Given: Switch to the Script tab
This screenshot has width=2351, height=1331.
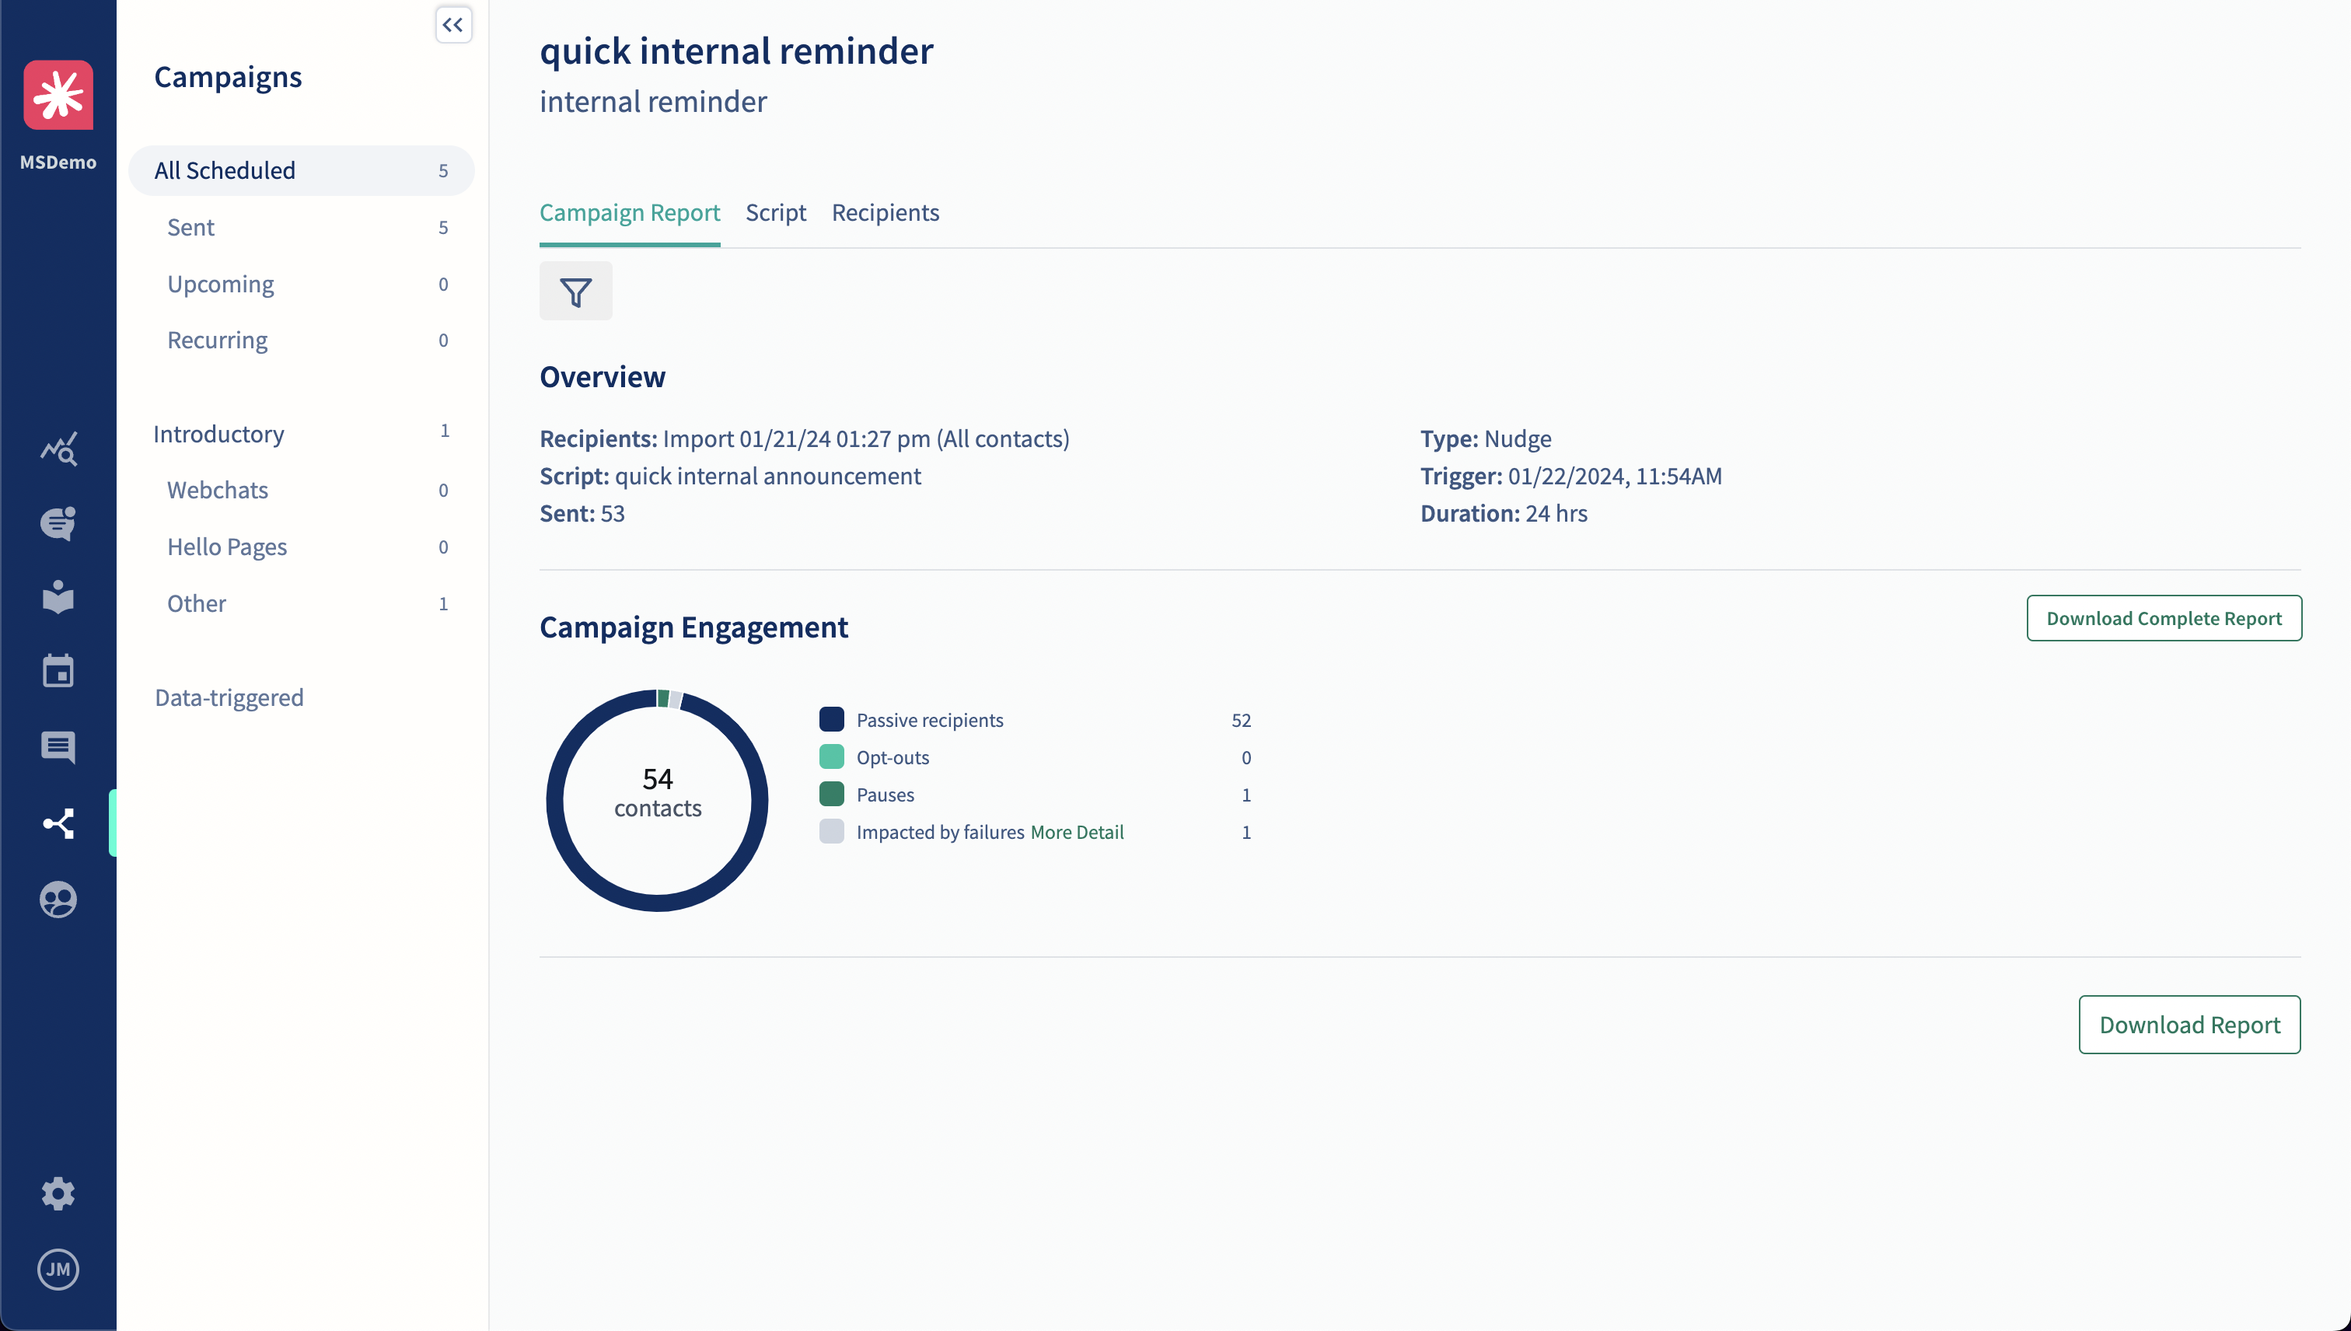Looking at the screenshot, I should (775, 213).
